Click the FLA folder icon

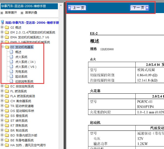pos(7,96)
